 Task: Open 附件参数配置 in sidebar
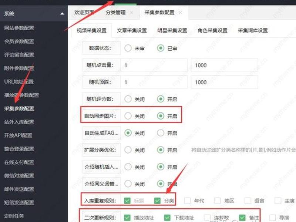click(x=19, y=68)
